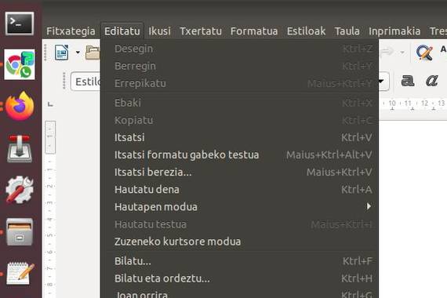Apply the italic letter 'a' icon

(431, 81)
